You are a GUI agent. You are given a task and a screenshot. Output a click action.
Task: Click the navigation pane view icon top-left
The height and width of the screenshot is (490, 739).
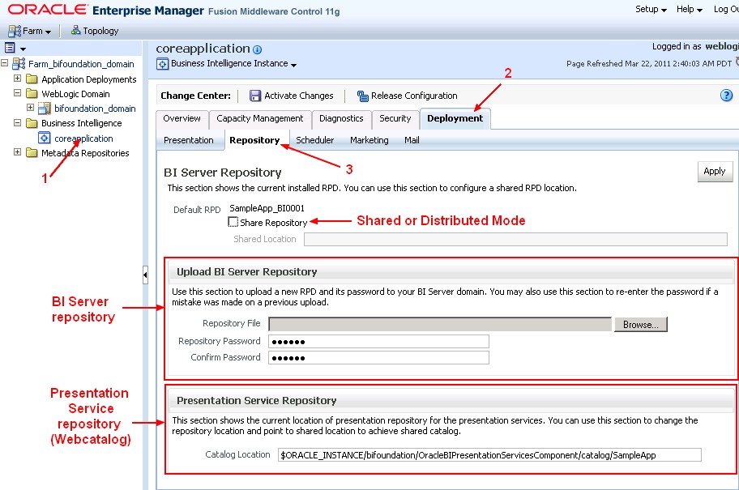tap(9, 47)
